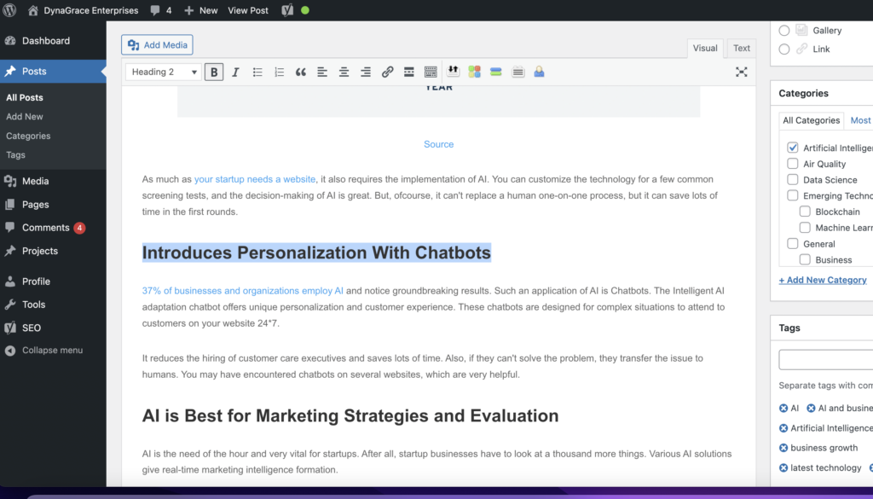The image size is (873, 499).
Task: Insert a numbered list
Action: pyautogui.click(x=279, y=73)
